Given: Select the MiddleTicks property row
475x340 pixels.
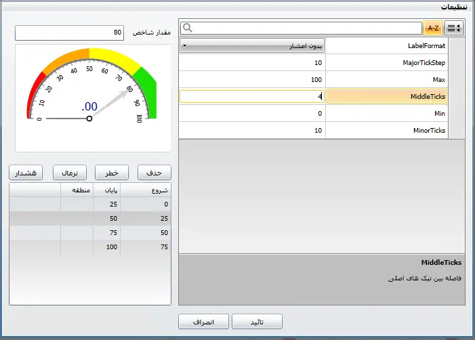Looking at the screenshot, I should coord(386,97).
